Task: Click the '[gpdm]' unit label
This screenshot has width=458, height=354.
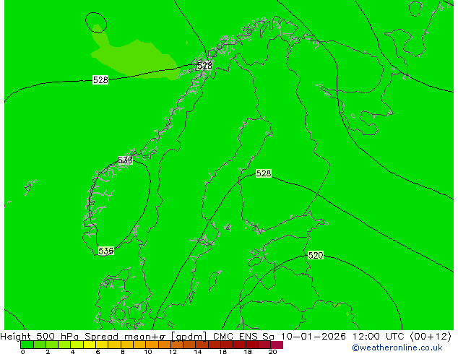Action: [189, 337]
